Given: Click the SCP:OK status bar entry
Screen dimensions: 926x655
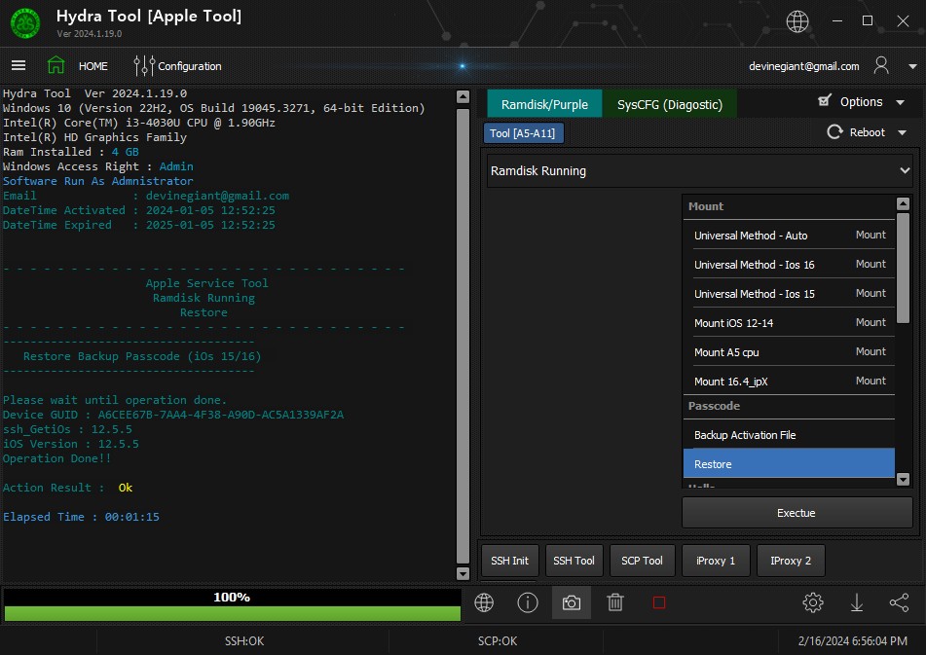Looking at the screenshot, I should (x=498, y=640).
